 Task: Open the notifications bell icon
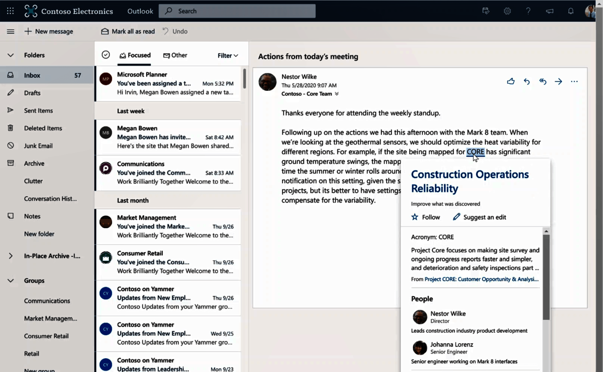tap(571, 11)
